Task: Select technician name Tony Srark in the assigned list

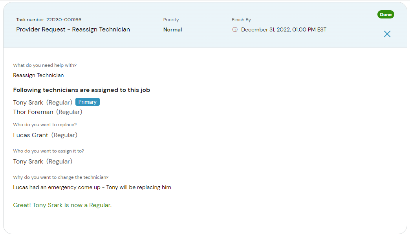Action: point(27,102)
